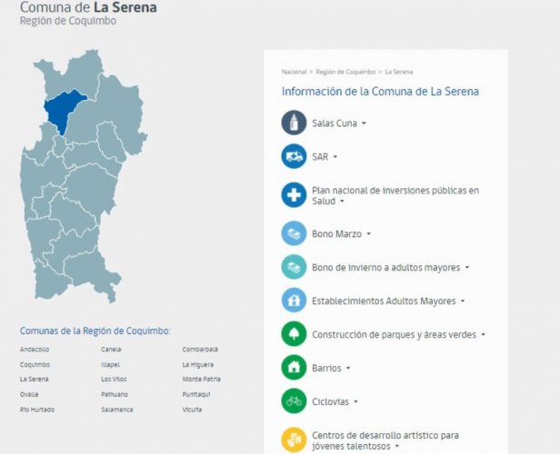560x454 pixels.
Task: Click the SAR ambulance icon
Action: [x=294, y=156]
